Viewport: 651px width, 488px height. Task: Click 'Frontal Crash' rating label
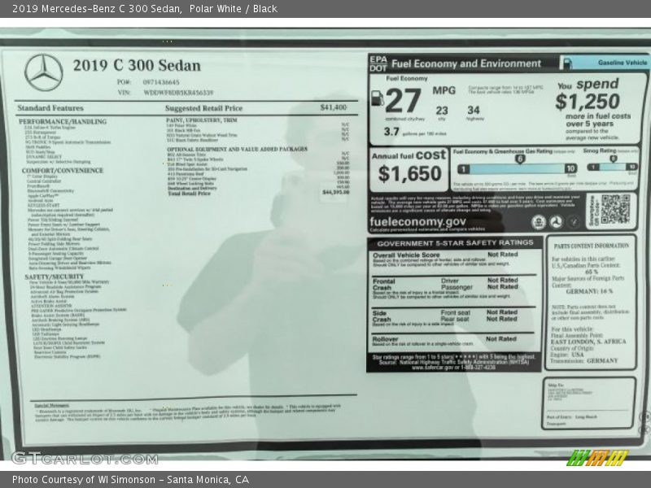(x=383, y=284)
